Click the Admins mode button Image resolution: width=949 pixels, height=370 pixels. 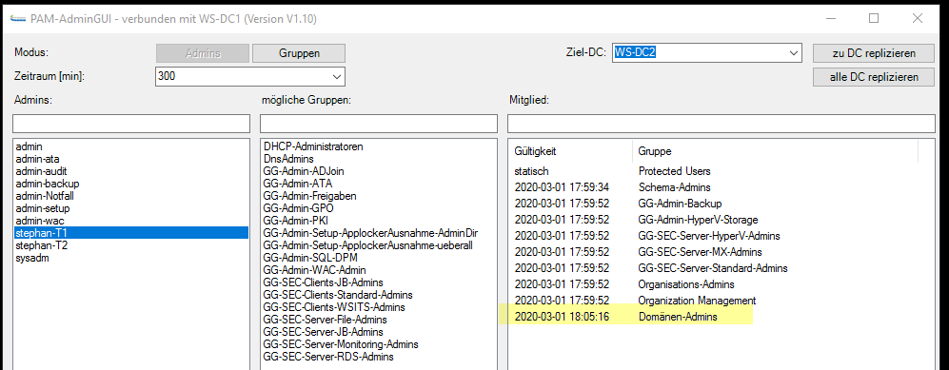(x=203, y=53)
